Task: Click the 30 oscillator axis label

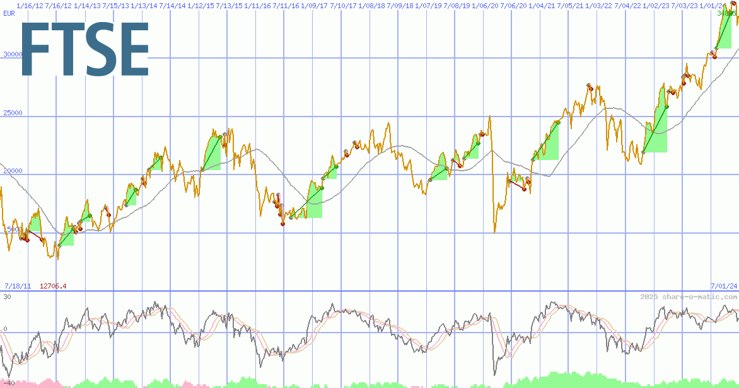Action: point(7,297)
